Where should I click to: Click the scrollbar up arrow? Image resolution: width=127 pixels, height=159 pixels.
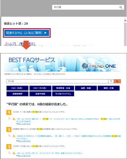tap(125, 20)
